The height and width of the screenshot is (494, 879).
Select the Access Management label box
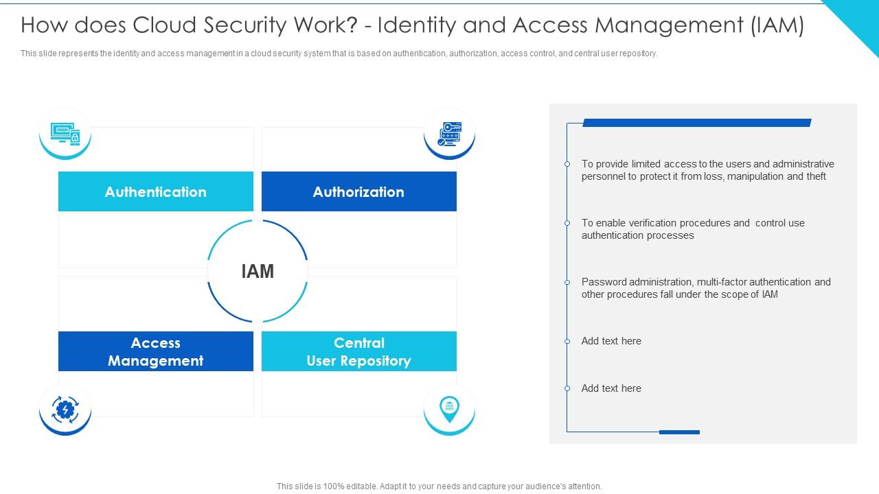tap(156, 351)
